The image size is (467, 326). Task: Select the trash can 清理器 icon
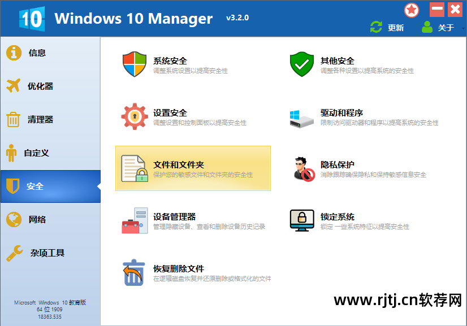click(x=13, y=119)
